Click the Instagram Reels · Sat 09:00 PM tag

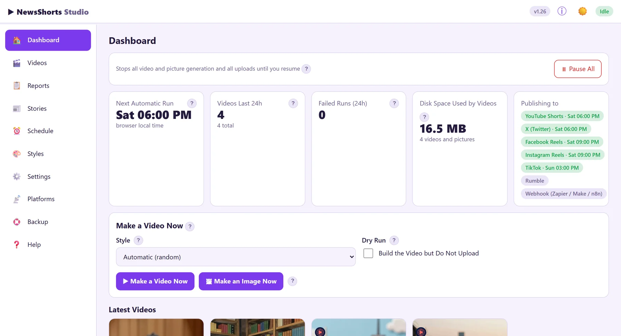pos(563,155)
